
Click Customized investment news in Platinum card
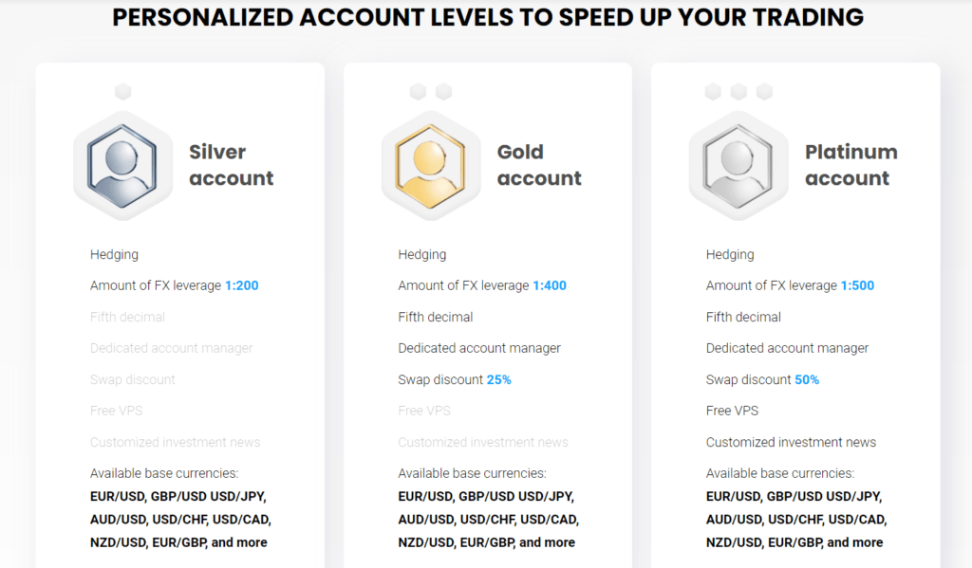click(791, 442)
